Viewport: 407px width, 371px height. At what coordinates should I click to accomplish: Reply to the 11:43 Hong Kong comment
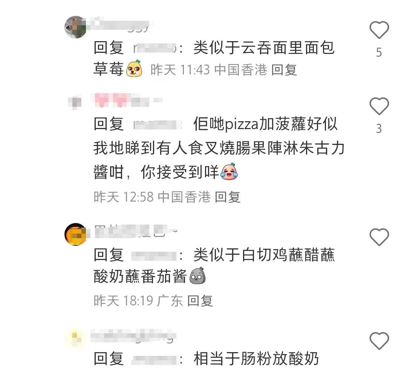[284, 70]
